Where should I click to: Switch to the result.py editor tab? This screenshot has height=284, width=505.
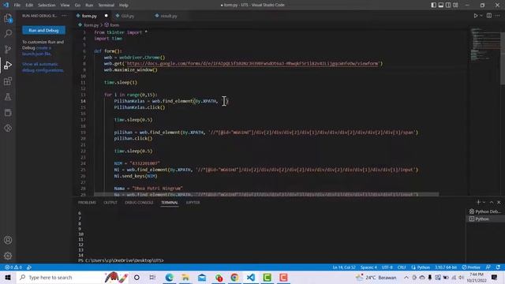[x=168, y=16]
